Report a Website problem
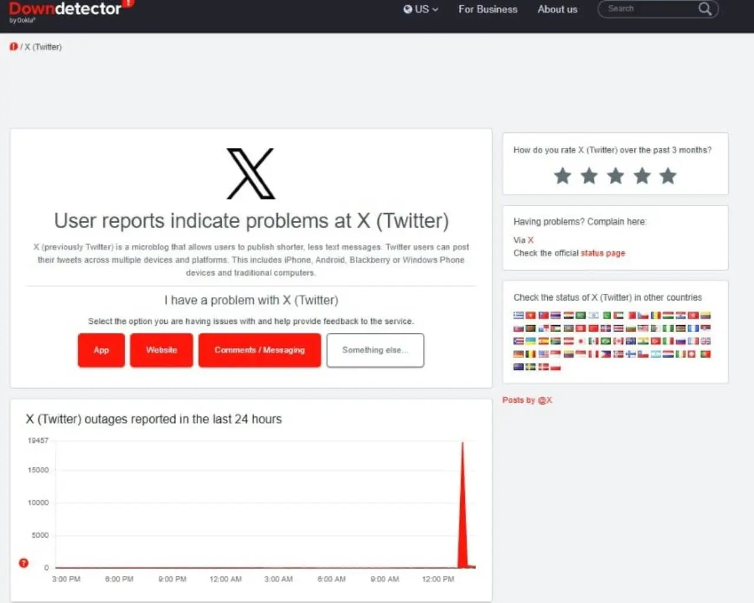Screen dimensions: 754x603 point(161,350)
